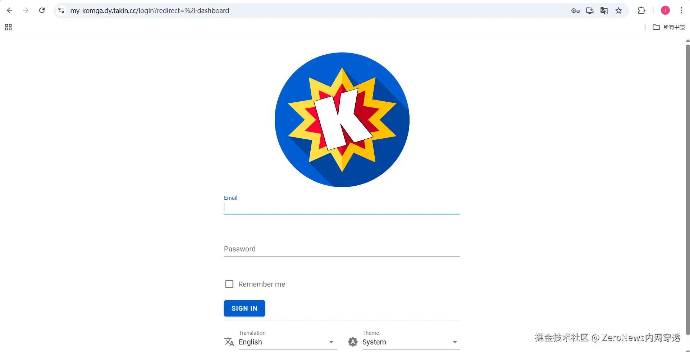Click the SIGN IN button
The image size is (690, 352).
pyautogui.click(x=245, y=309)
